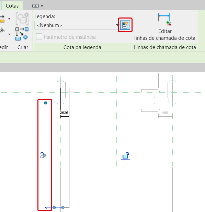
Task: Switch to the Cotas ribbon tab
Action: click(12, 6)
